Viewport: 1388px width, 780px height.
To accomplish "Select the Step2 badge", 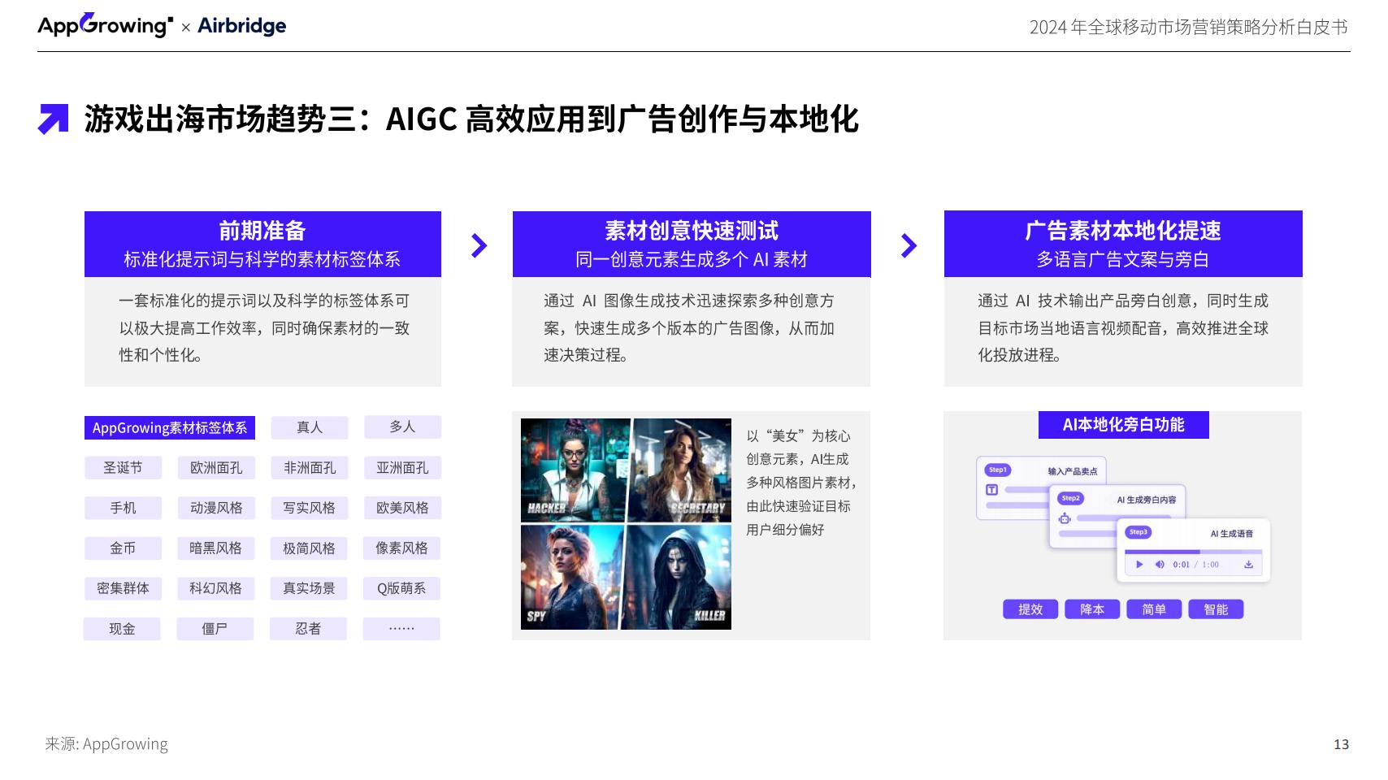I will [1070, 498].
